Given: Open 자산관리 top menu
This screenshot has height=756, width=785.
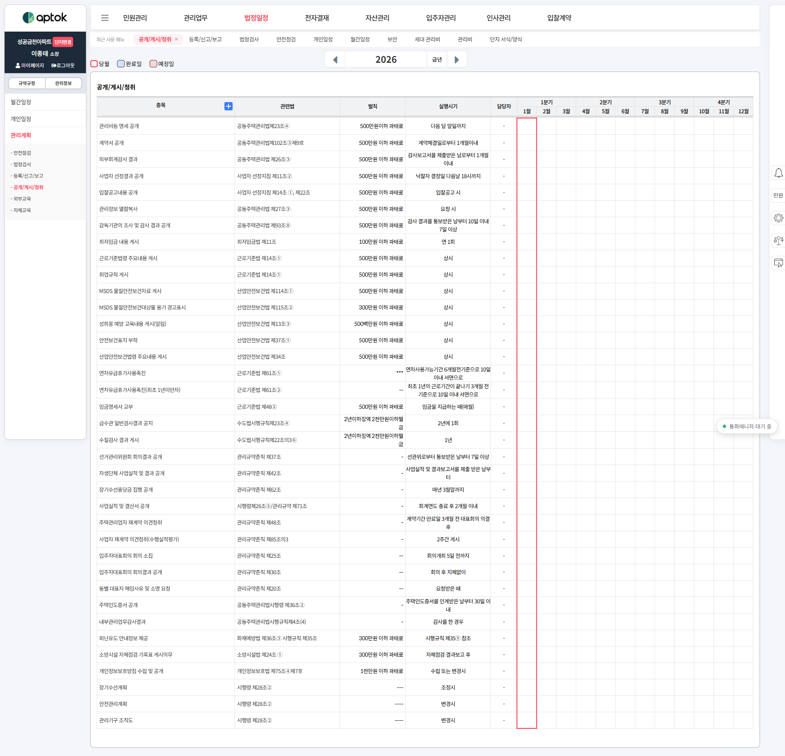Looking at the screenshot, I should point(377,18).
